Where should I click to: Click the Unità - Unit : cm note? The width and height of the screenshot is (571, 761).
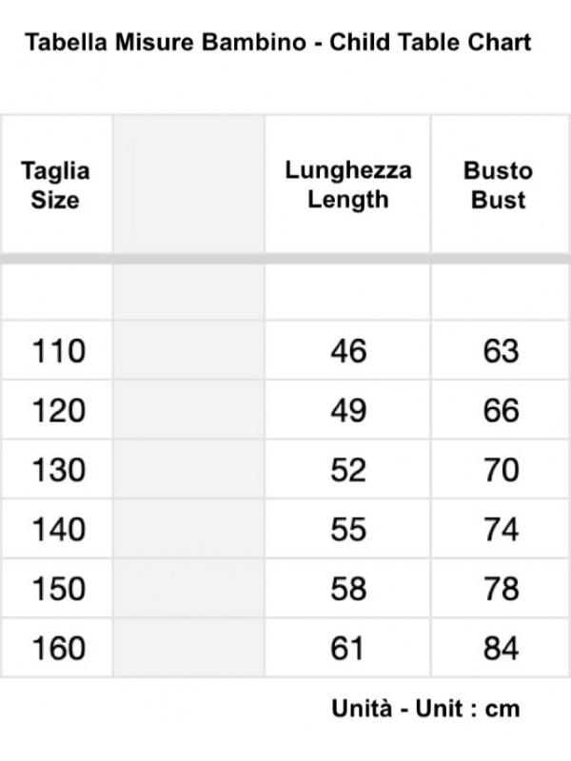click(425, 709)
